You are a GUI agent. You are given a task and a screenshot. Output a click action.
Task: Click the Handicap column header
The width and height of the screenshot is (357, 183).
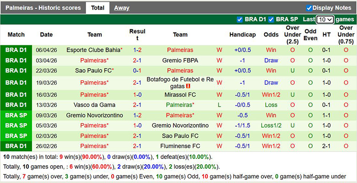tap(242, 35)
